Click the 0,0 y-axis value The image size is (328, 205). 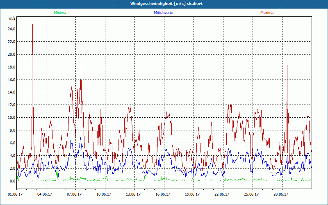point(13,181)
